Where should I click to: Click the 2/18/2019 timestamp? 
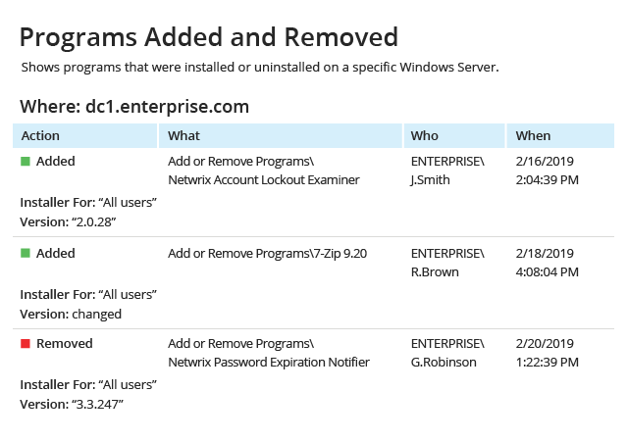pyautogui.click(x=545, y=253)
